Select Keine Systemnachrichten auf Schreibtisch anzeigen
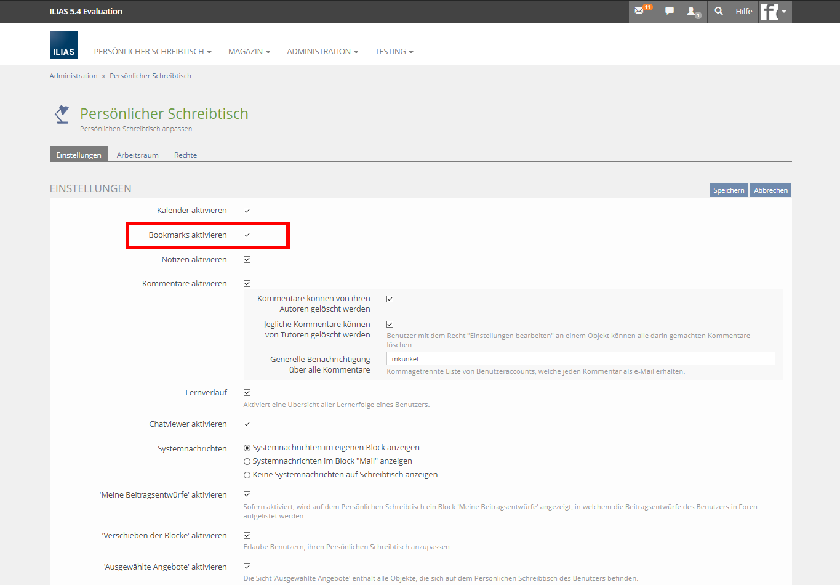This screenshot has height=585, width=840. click(x=247, y=475)
